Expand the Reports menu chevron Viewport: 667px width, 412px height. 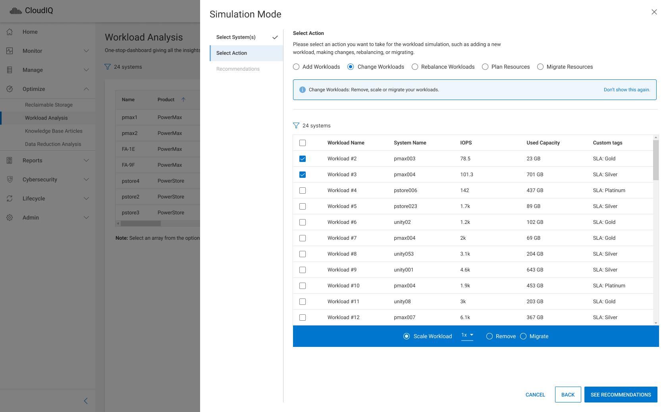pyautogui.click(x=86, y=160)
